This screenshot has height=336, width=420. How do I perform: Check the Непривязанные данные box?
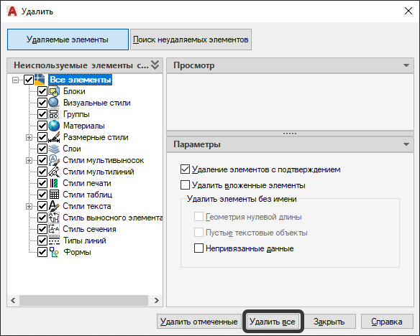pyautogui.click(x=198, y=248)
